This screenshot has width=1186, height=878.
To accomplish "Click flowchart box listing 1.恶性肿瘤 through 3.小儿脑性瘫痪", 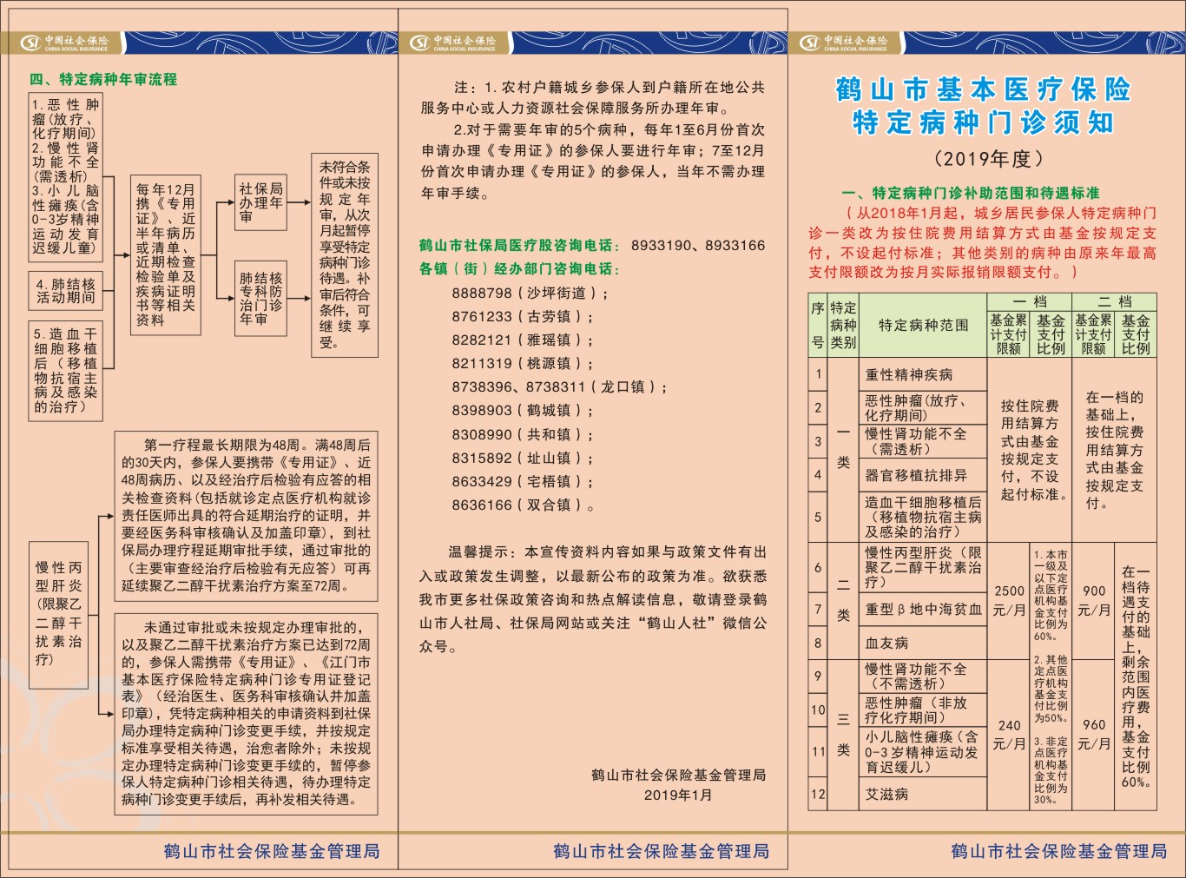I will click(66, 178).
